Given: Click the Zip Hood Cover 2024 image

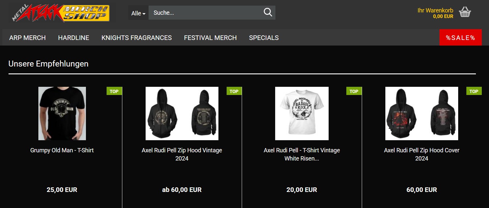Looking at the screenshot, I should 421,113.
